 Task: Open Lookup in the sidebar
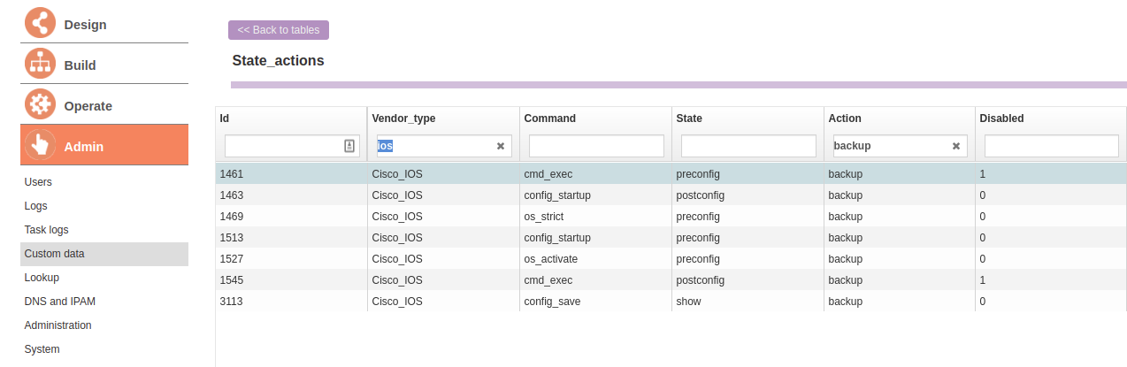click(42, 278)
